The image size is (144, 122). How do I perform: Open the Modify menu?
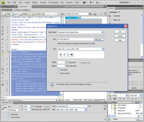click(35, 3)
